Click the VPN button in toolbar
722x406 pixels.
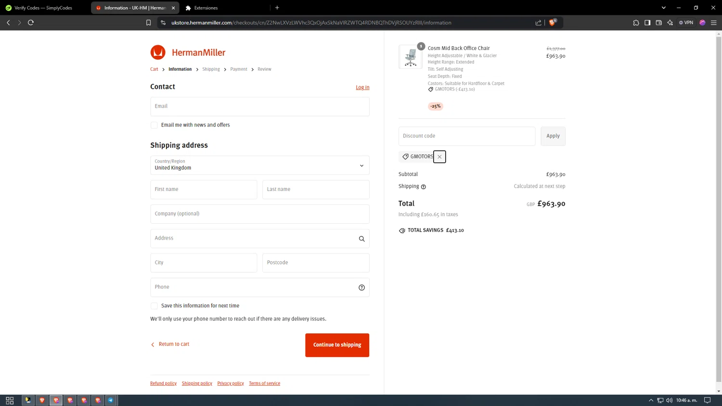pos(686,23)
